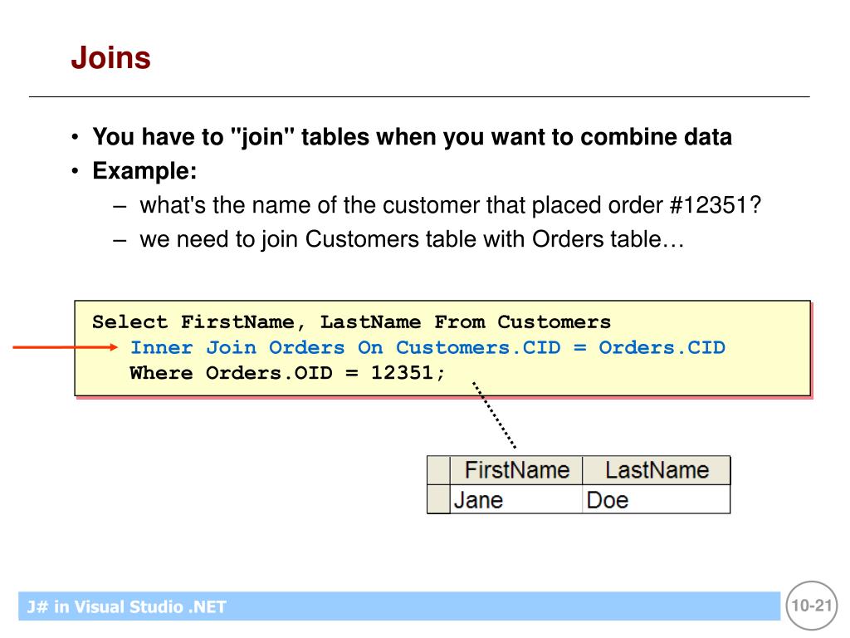Click the red arrow pointing at Inner Join
This screenshot has height=638, width=850.
(x=66, y=347)
